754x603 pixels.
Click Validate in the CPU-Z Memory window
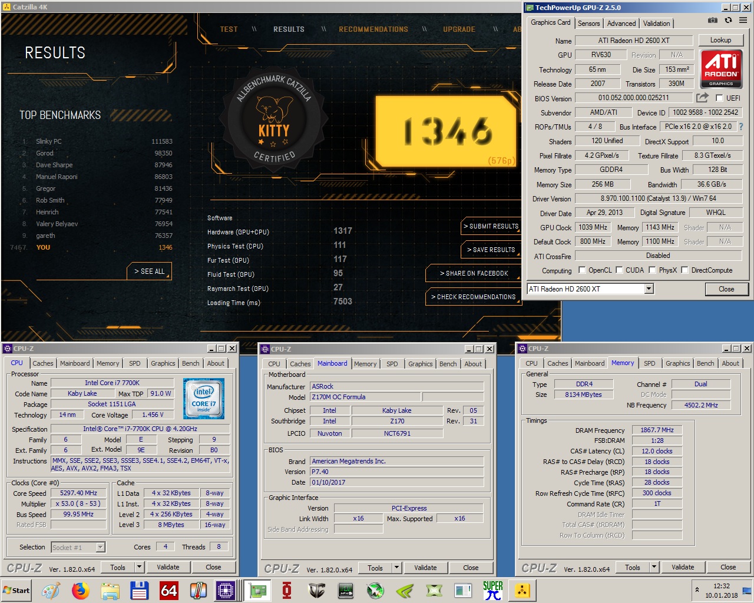(x=683, y=567)
